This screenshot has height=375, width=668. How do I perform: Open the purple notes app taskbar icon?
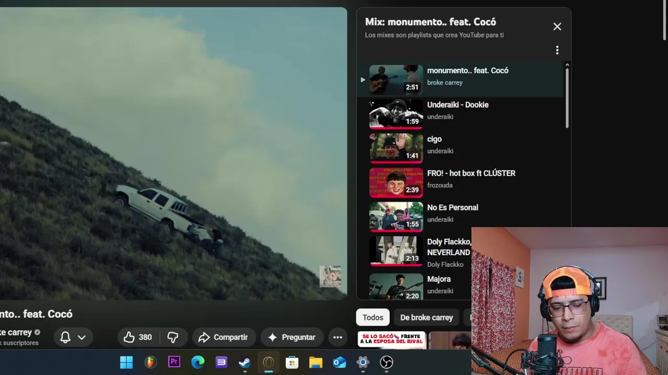221,362
